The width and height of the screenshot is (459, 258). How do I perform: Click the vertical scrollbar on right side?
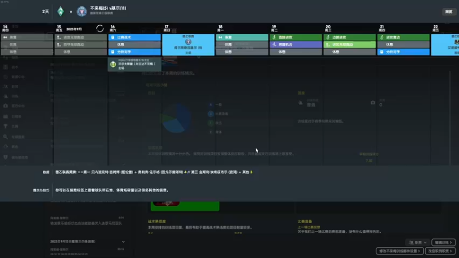pos(450,117)
